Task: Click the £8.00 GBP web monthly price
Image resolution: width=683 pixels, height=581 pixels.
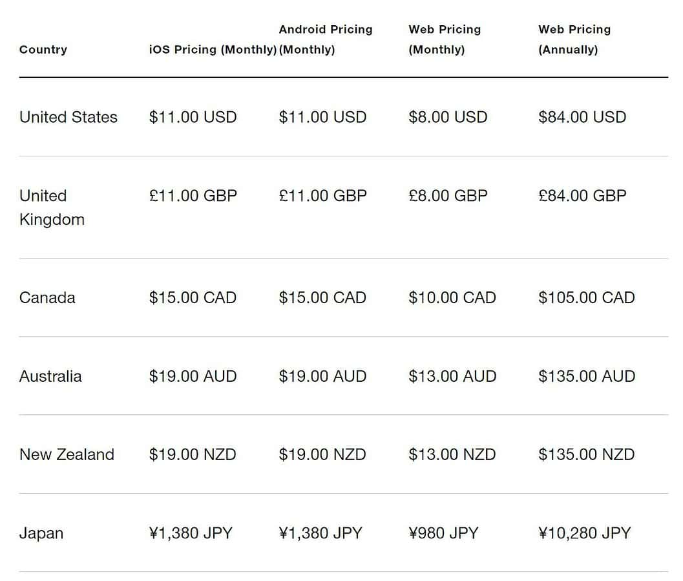Action: tap(448, 195)
